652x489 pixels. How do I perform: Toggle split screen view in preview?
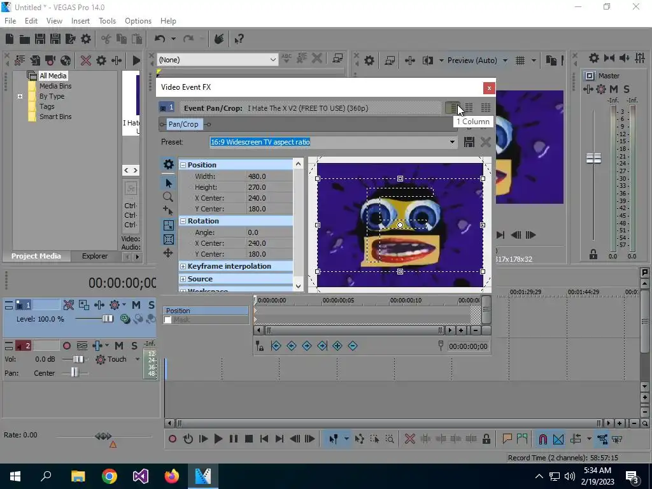pyautogui.click(x=428, y=60)
